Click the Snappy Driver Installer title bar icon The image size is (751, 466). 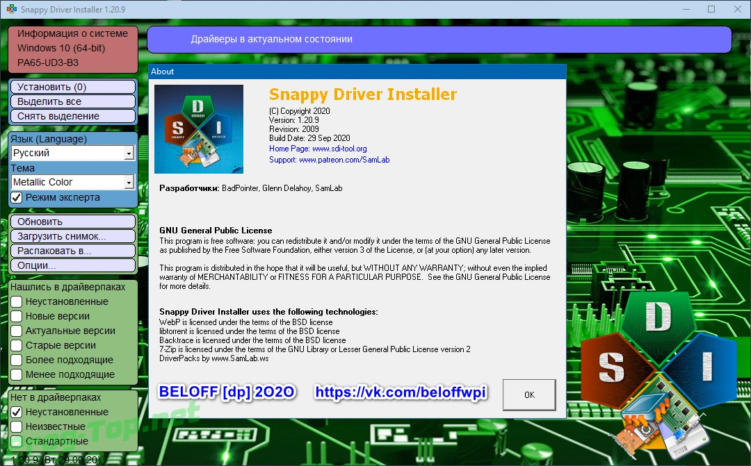click(12, 9)
